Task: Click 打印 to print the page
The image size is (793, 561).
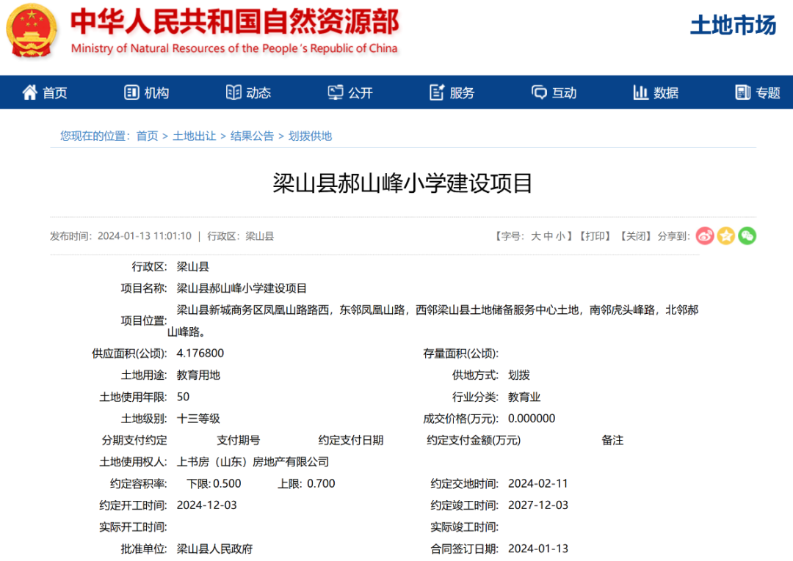Action: pyautogui.click(x=596, y=235)
